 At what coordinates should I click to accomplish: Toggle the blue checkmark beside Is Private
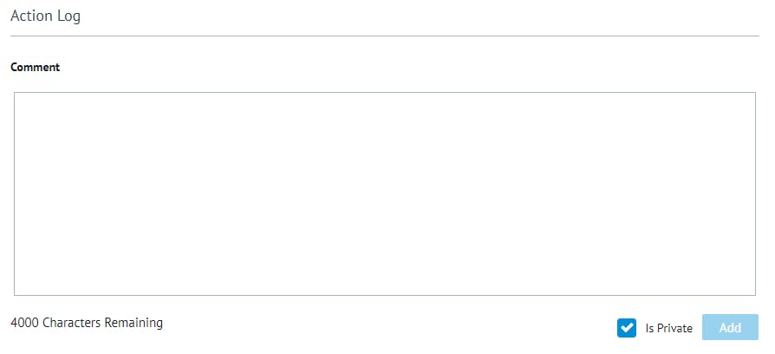627,328
